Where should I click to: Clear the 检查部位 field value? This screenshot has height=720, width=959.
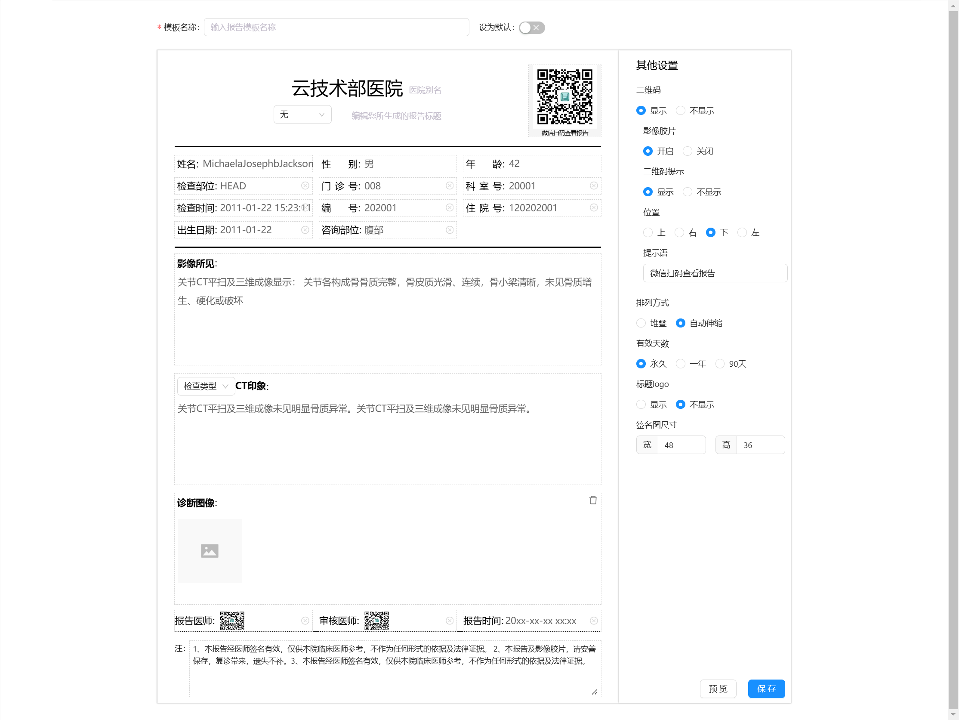point(305,185)
